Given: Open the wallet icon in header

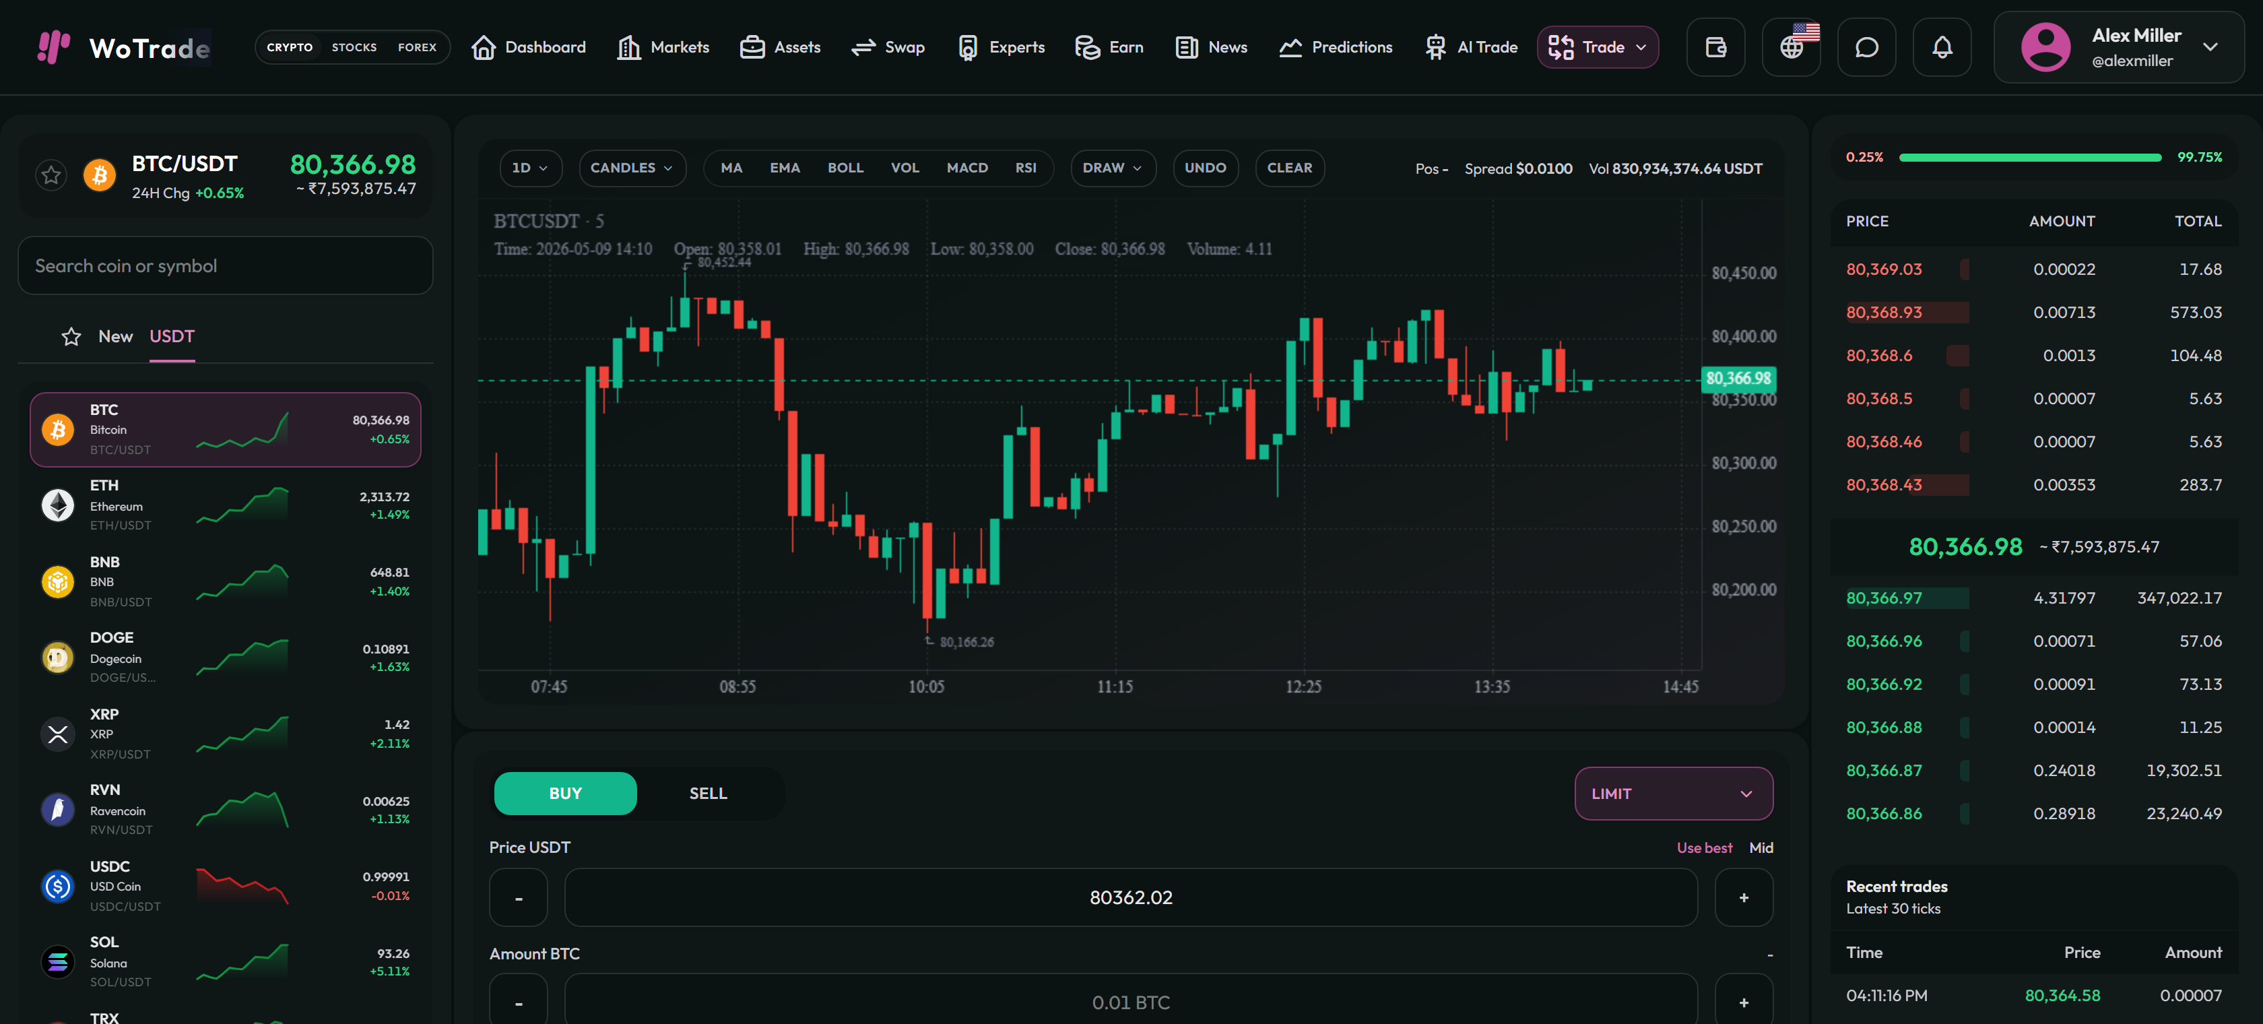Looking at the screenshot, I should coord(1715,47).
